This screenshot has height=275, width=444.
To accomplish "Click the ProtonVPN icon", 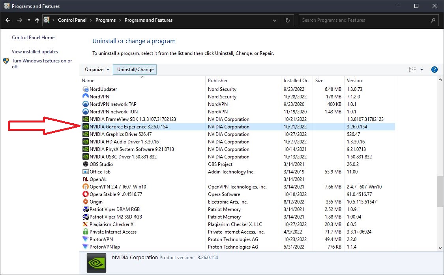I will pyautogui.click(x=85, y=239).
